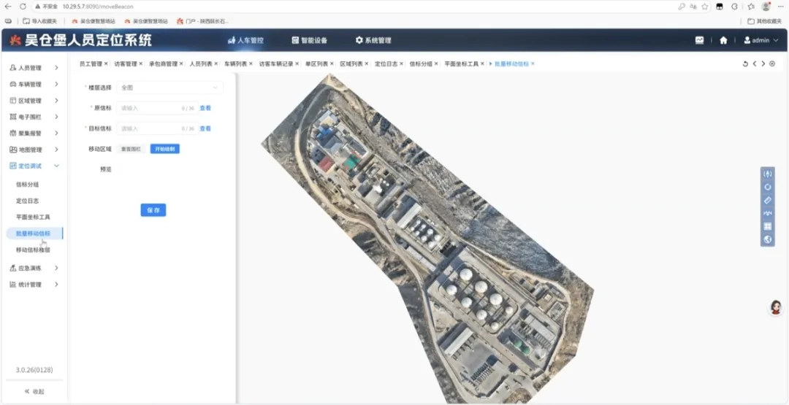Click the browser translate icon
This screenshot has width=789, height=405.
(x=693, y=7)
